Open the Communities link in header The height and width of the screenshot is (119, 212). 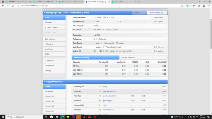click(x=76, y=13)
